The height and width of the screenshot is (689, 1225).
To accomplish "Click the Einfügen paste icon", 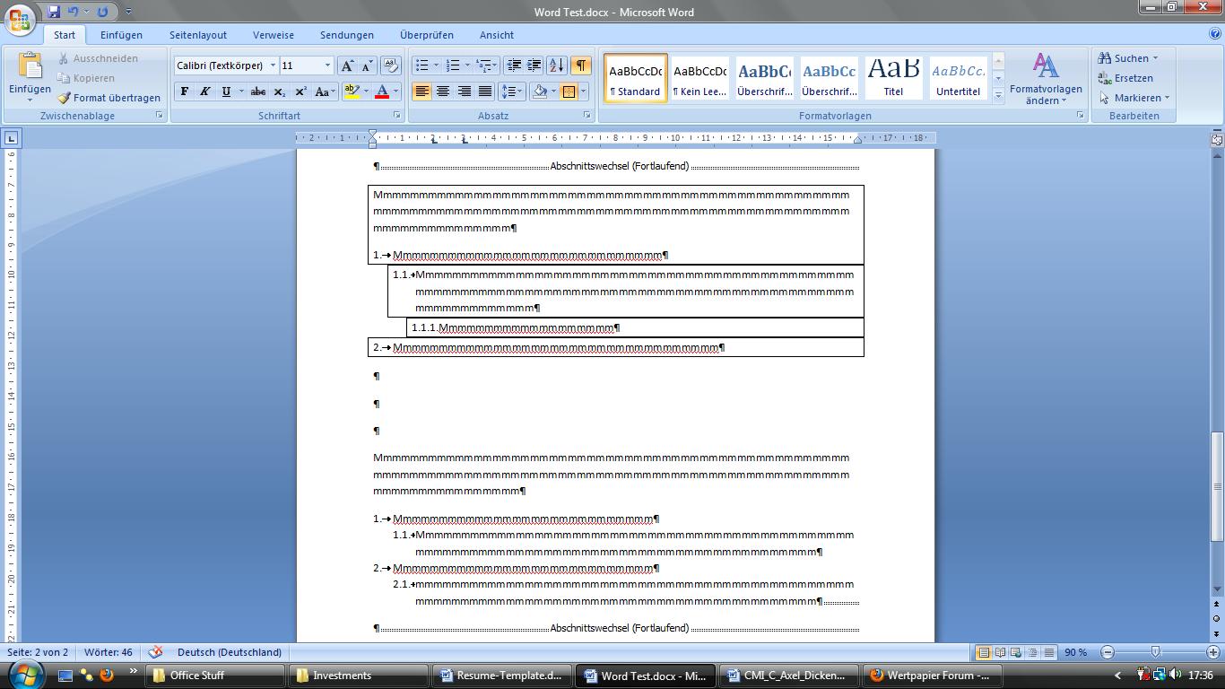I will coord(30,67).
